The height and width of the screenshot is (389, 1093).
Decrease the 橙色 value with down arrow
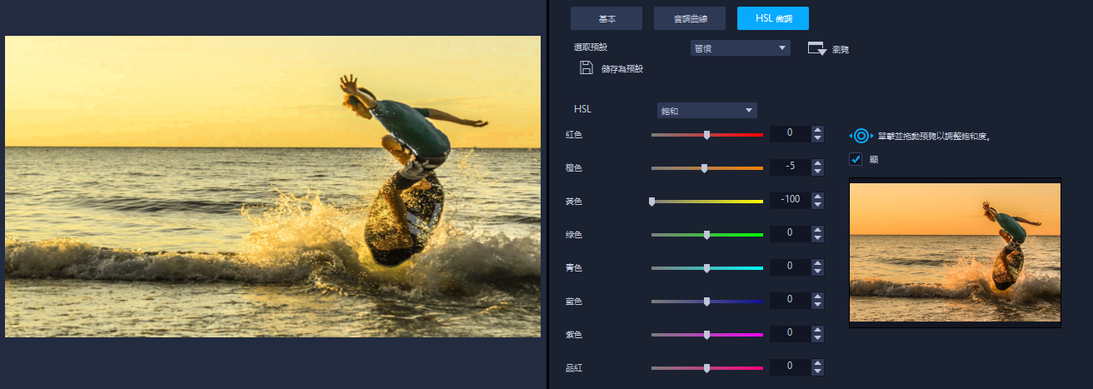tap(817, 172)
